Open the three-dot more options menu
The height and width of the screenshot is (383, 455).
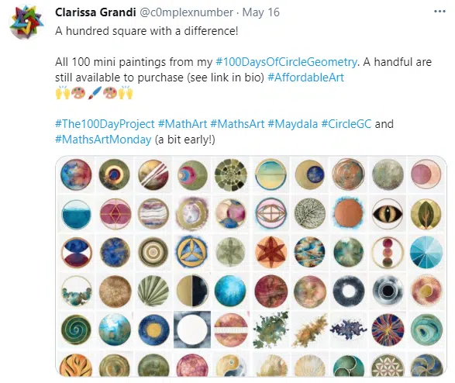[x=439, y=12]
